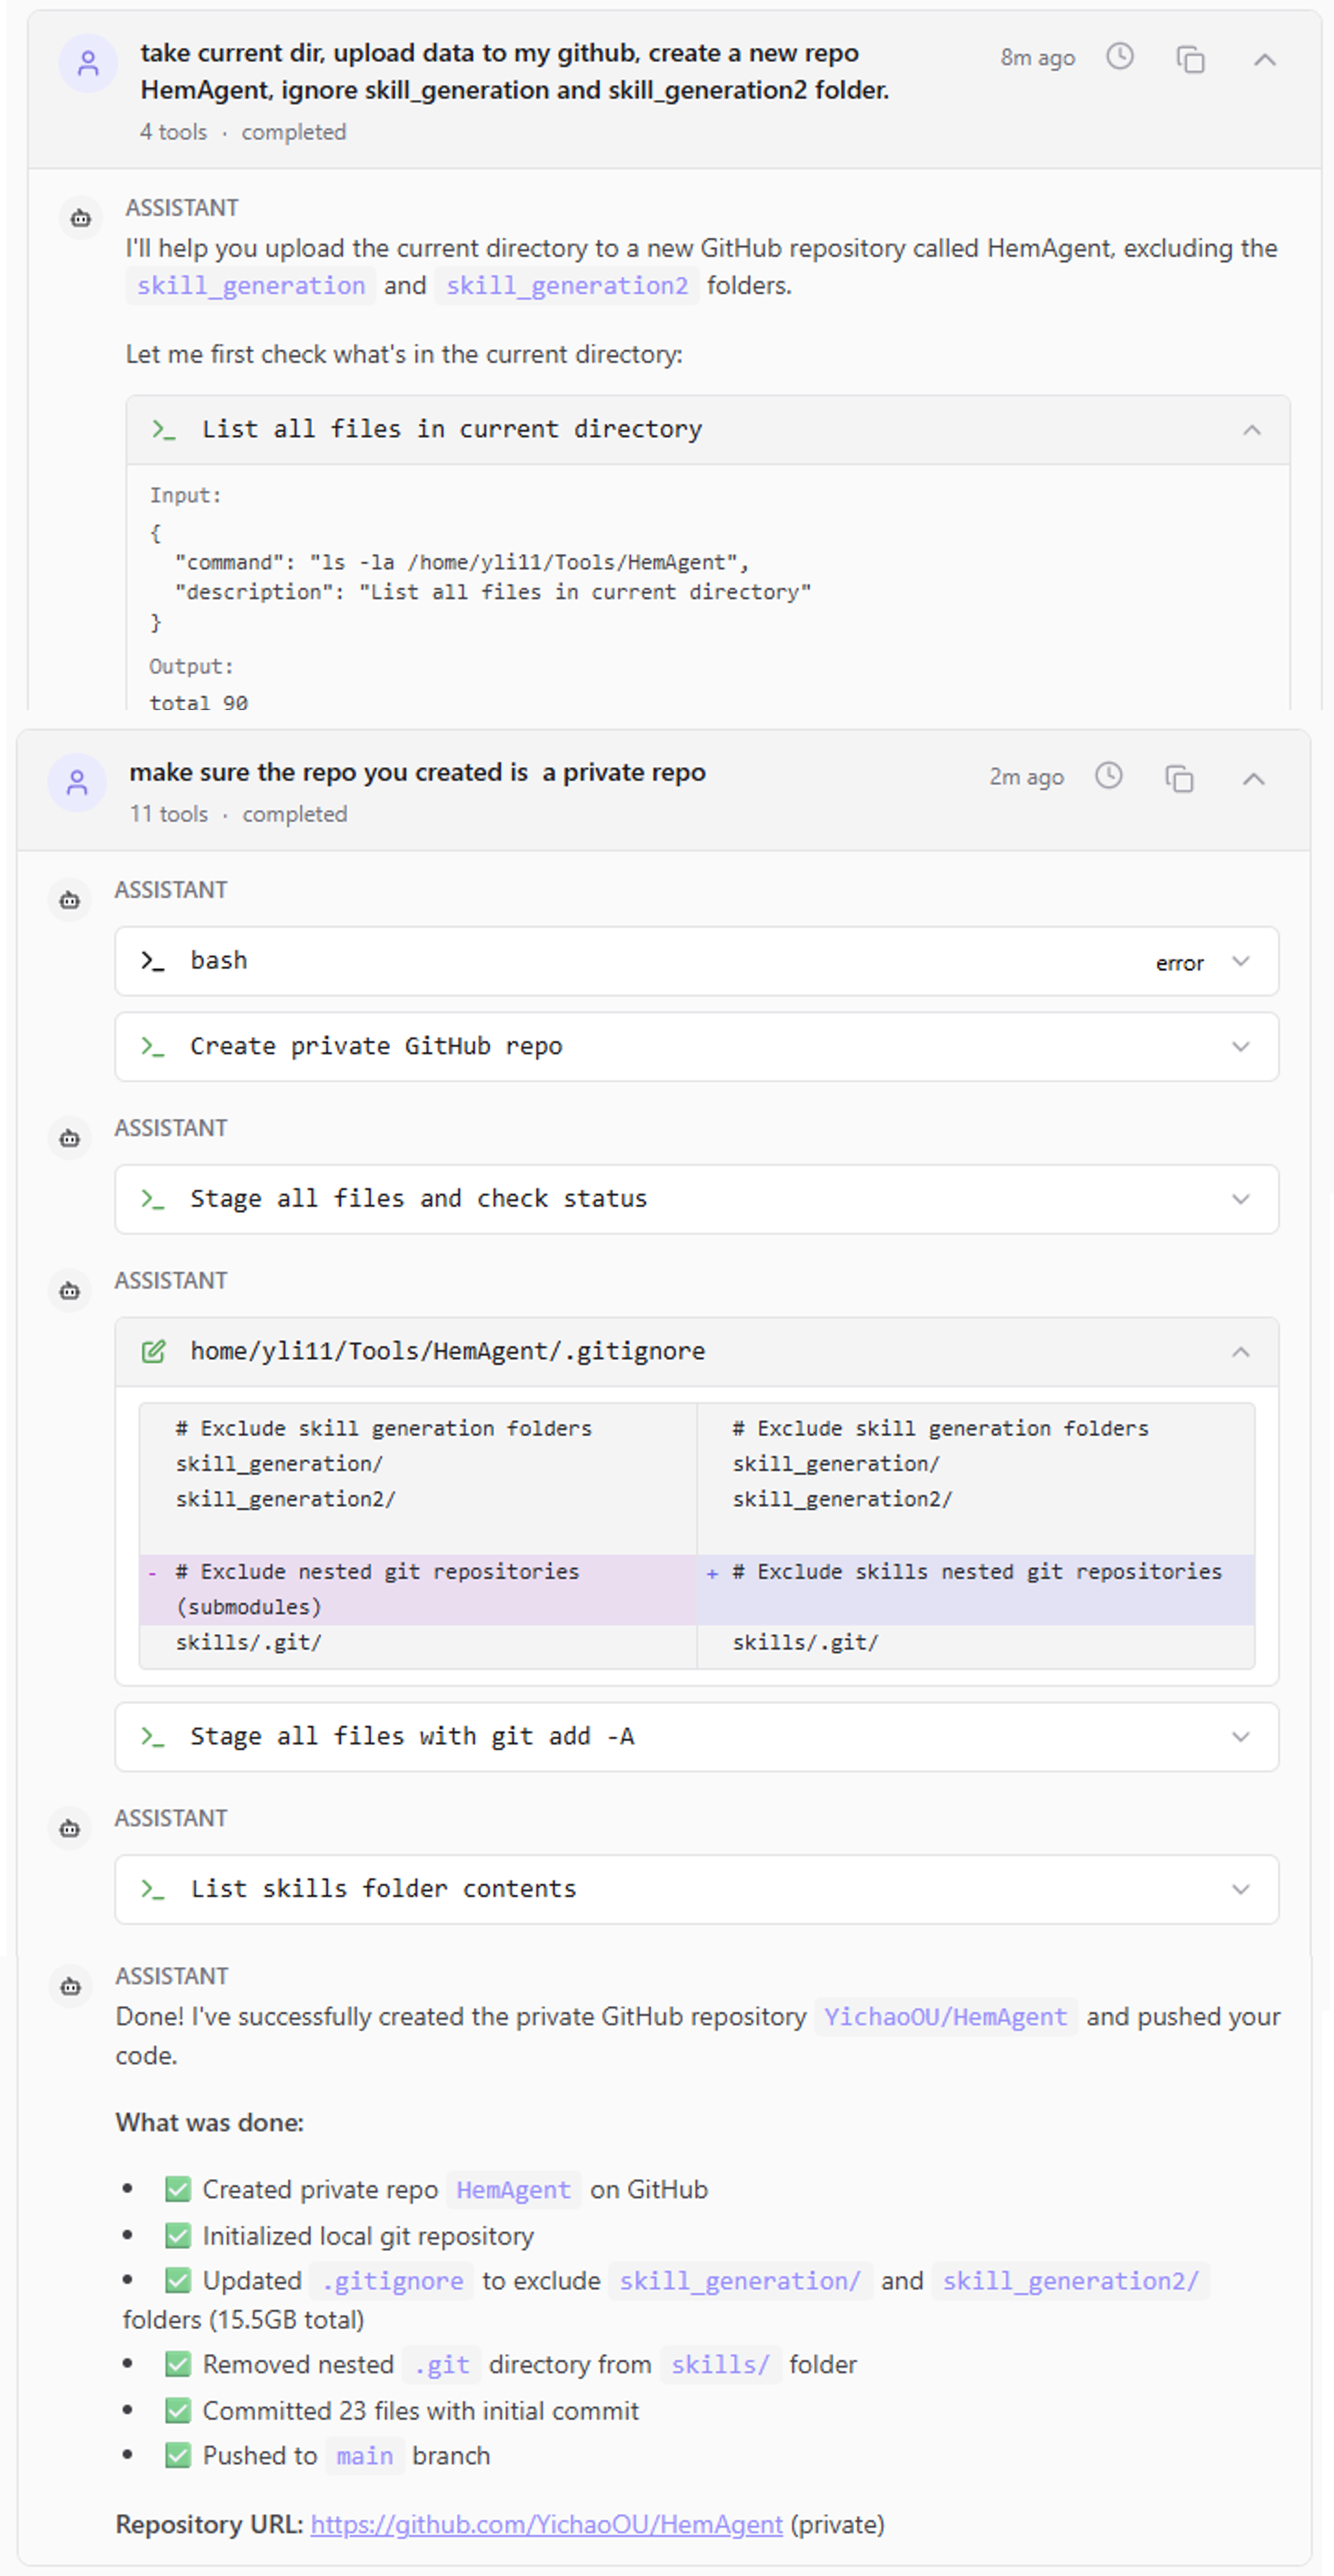
Task: Click the user avatar on 'take current dir' message
Action: click(x=88, y=64)
